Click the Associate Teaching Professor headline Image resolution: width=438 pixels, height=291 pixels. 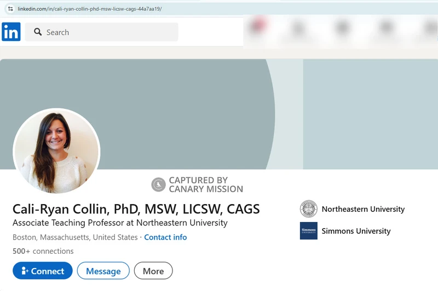120,223
